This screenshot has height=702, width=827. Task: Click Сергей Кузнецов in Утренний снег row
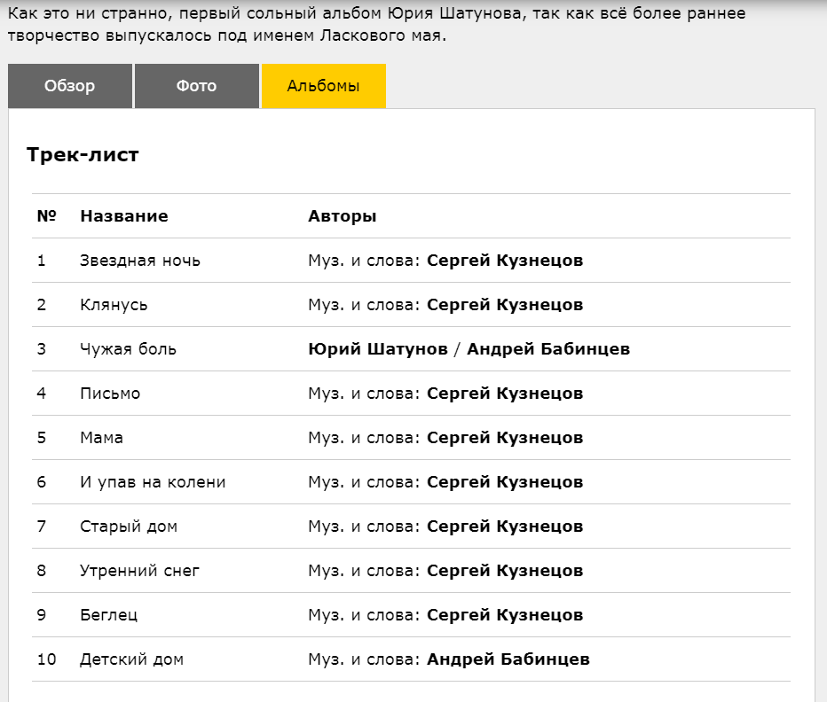click(x=505, y=570)
